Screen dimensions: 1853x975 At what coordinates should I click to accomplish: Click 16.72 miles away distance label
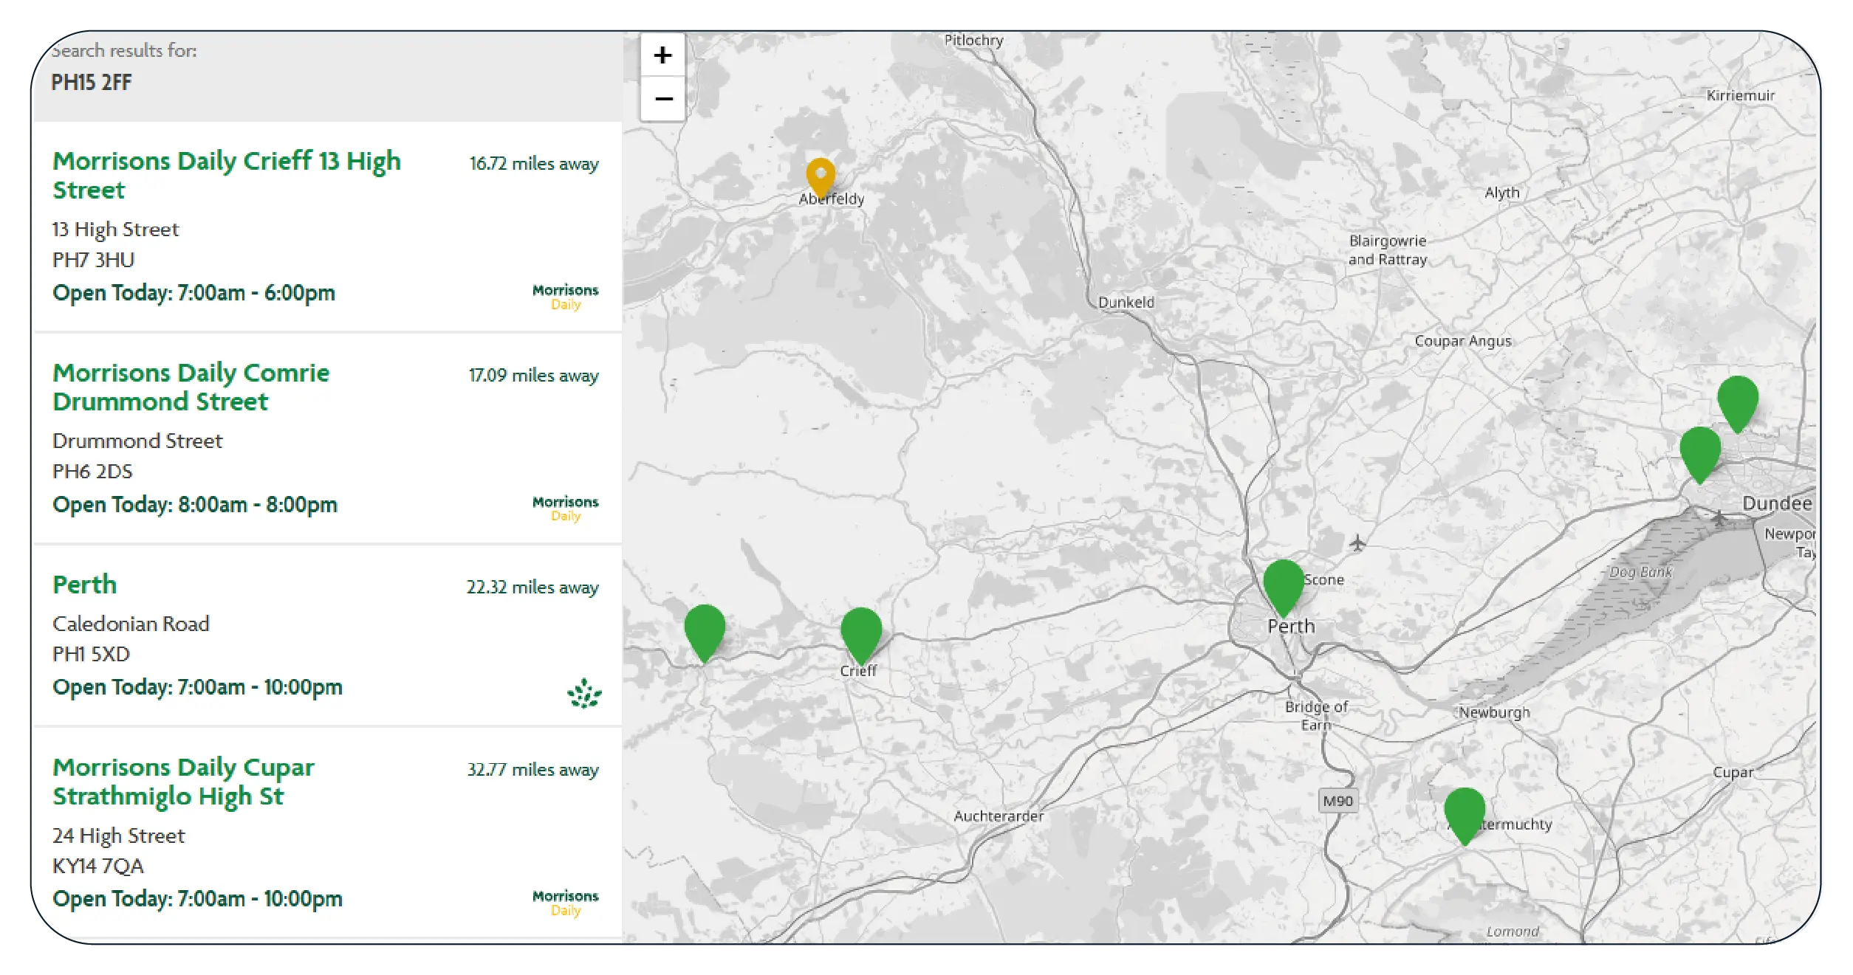point(533,164)
